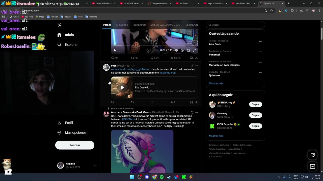323x181 pixels.
Task: Play the Ese Destello SoundCloud preview
Action: 122,87
